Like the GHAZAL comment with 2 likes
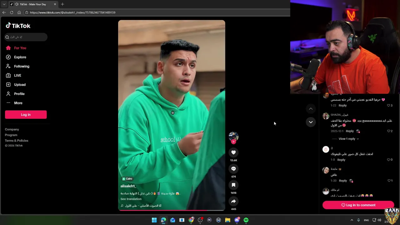Screen dimensions: 400x225 point(389,131)
